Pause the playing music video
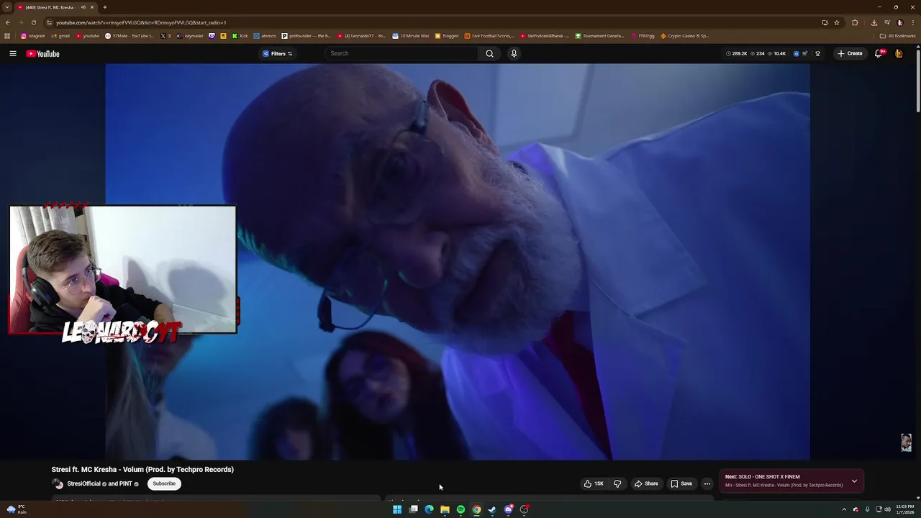The width and height of the screenshot is (921, 518). point(458,262)
